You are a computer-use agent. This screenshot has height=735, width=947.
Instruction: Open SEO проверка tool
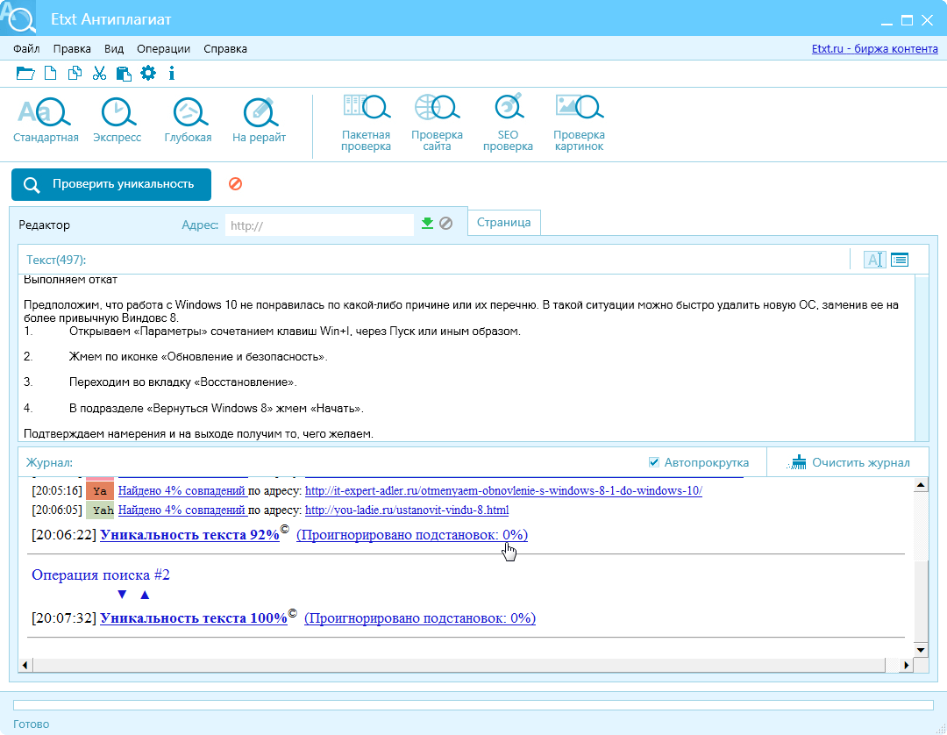pyautogui.click(x=508, y=123)
